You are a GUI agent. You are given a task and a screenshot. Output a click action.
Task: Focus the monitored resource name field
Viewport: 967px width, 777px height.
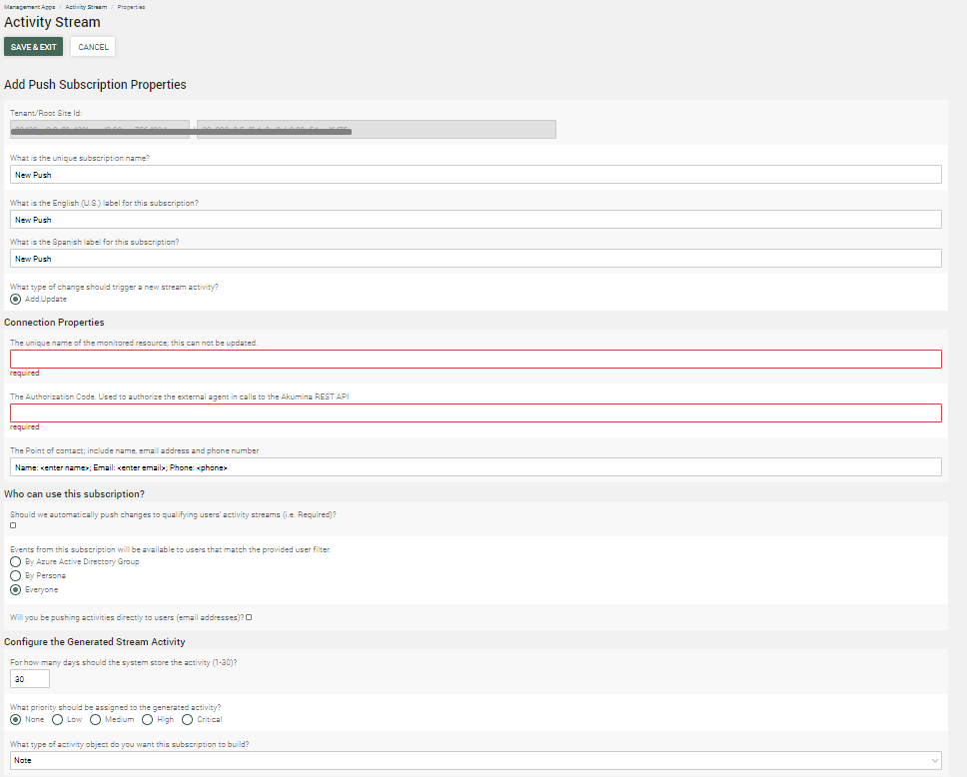[x=476, y=359]
